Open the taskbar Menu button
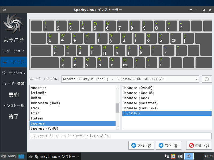 (x=9, y=156)
